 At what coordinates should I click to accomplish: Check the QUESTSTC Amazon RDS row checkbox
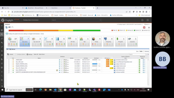(x=9, y=72)
